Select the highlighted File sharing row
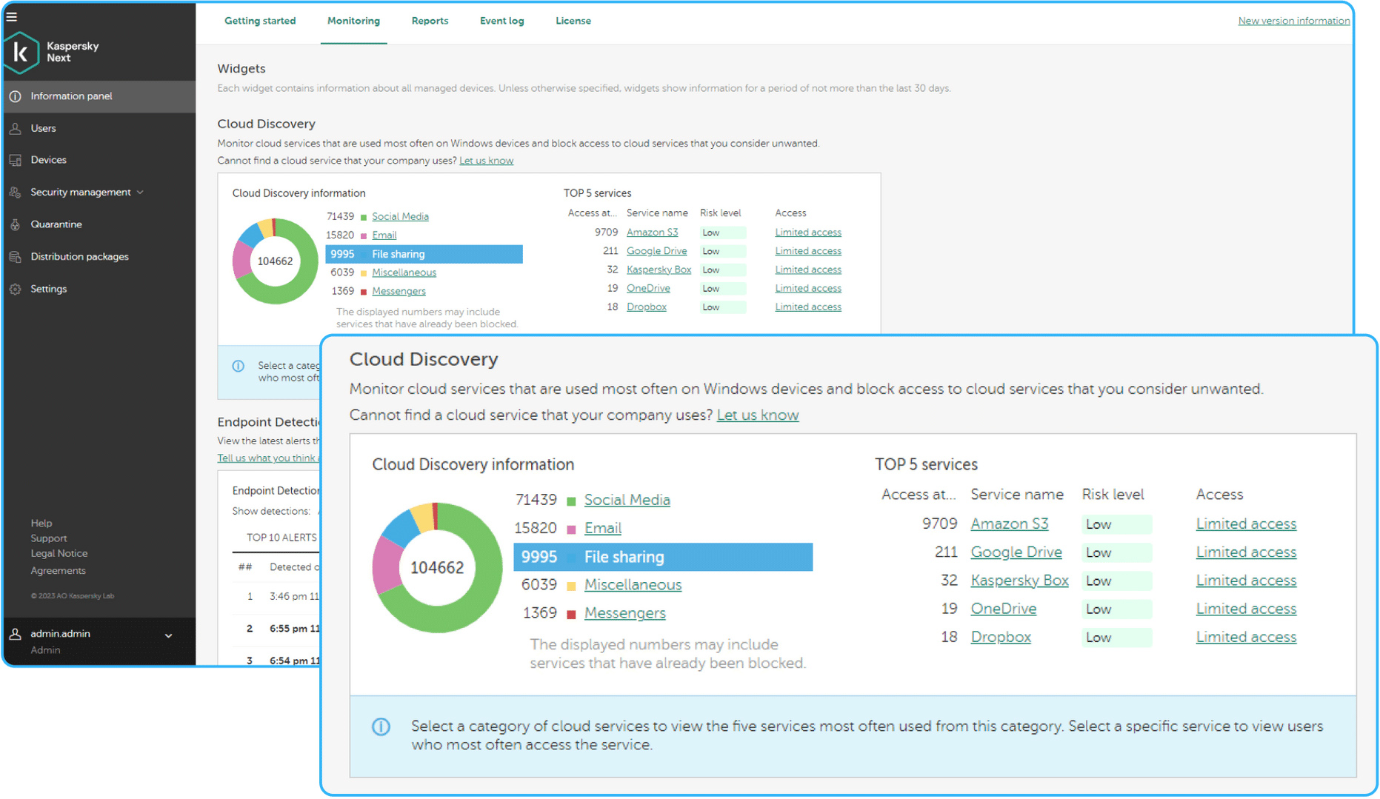The width and height of the screenshot is (1380, 799). [663, 557]
